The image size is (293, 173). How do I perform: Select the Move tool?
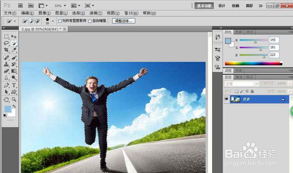pyautogui.click(x=14, y=37)
